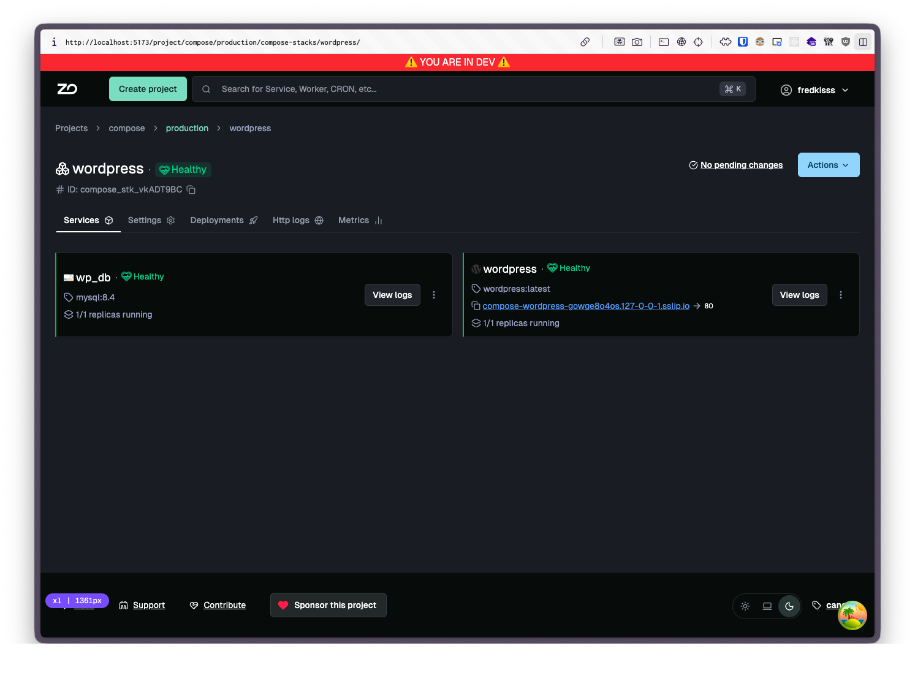915x689 pixels.
Task: Open the fredkisss account menu
Action: pos(814,90)
